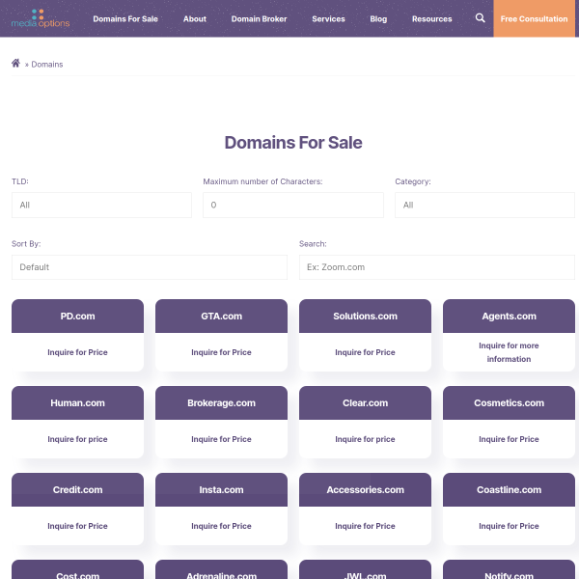Click Inquire for Price under Insta.com
This screenshot has height=579, width=579.
[x=221, y=526]
